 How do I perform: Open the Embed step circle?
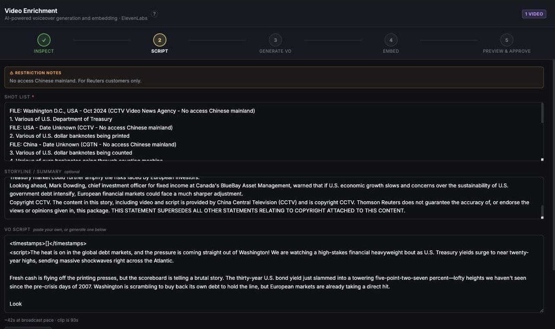391,40
